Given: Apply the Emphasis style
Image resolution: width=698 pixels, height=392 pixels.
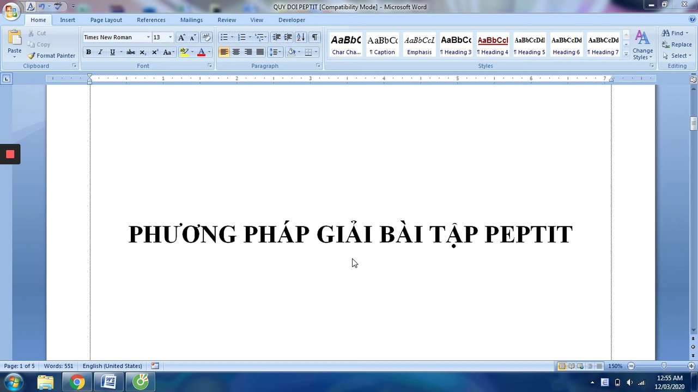Looking at the screenshot, I should pos(419,44).
